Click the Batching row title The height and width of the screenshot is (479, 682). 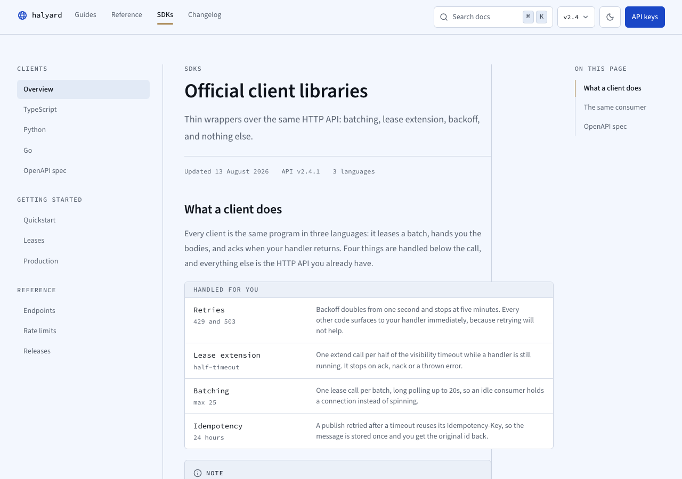[211, 391]
